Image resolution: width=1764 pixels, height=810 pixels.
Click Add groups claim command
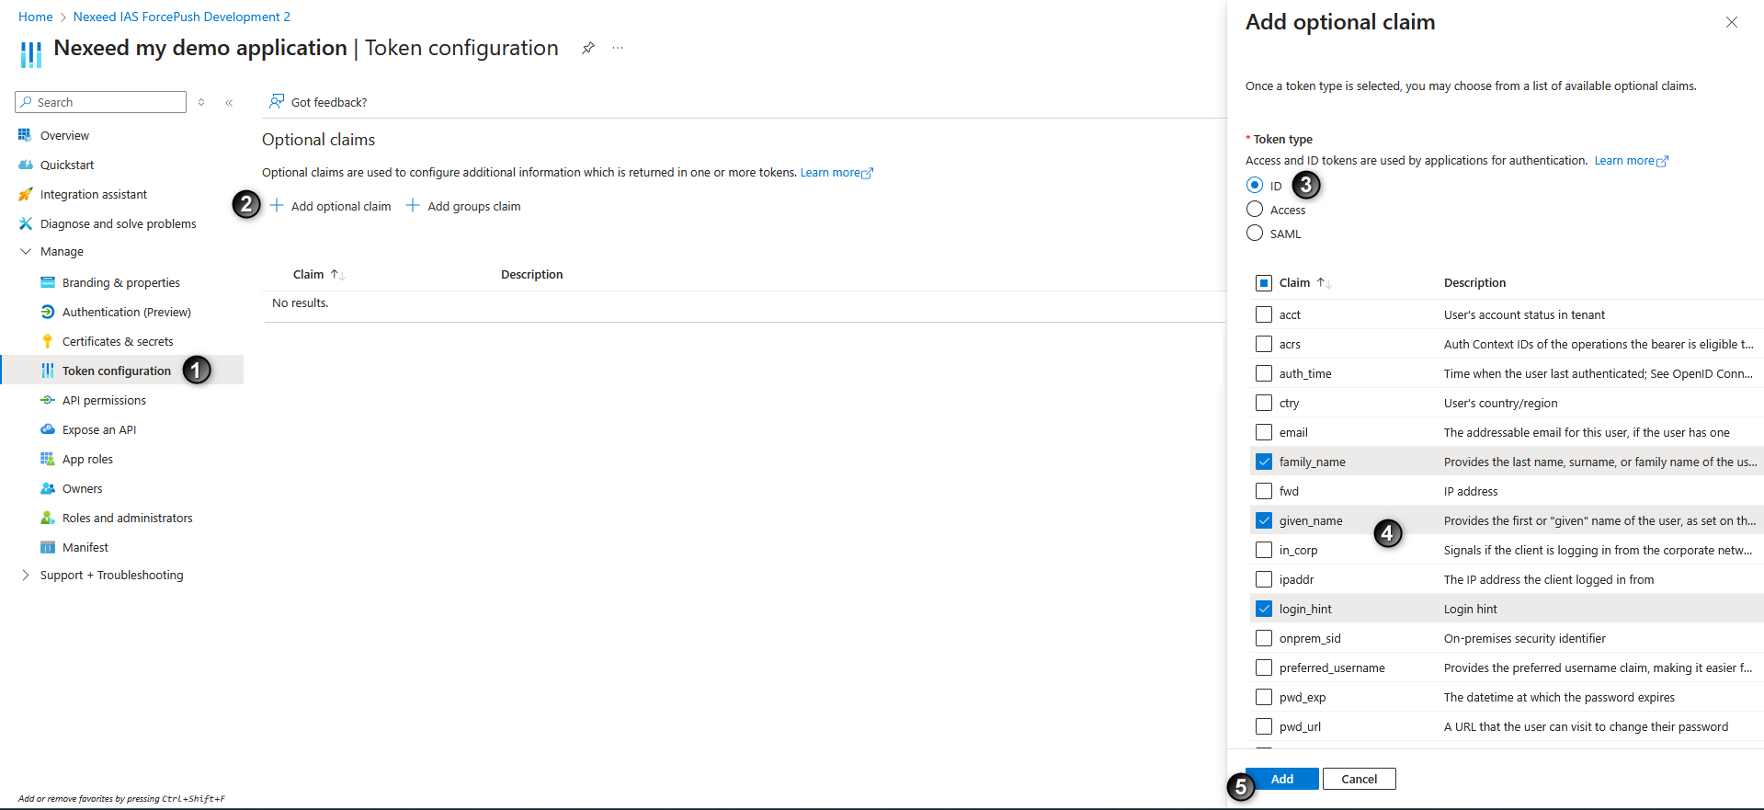pos(463,206)
